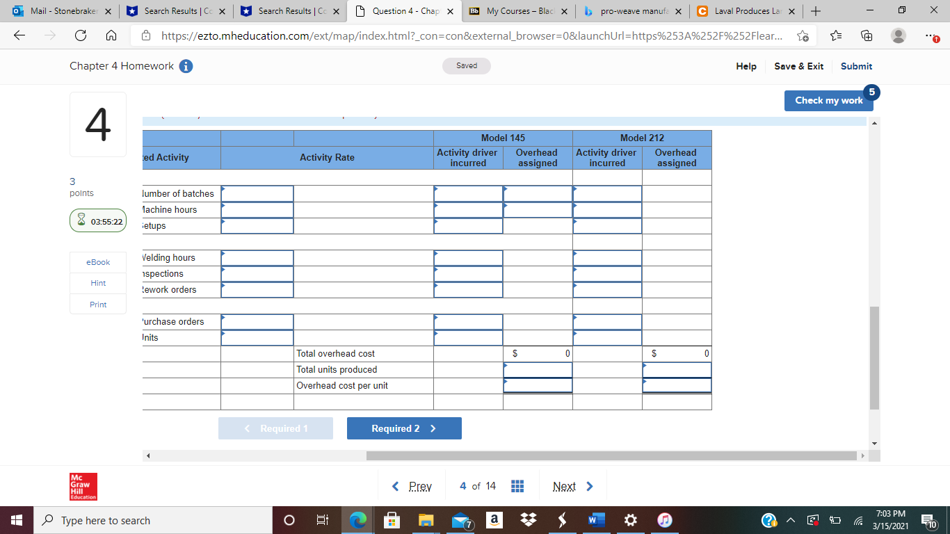Open the Hint resource
The height and width of the screenshot is (534, 950).
[x=98, y=283]
